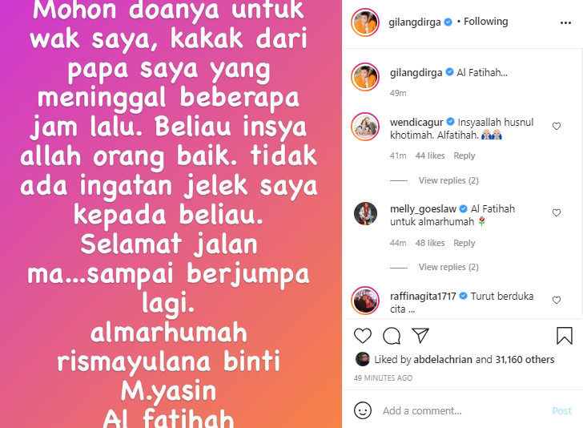Expand View replies under wendicagur's comment

point(448,180)
